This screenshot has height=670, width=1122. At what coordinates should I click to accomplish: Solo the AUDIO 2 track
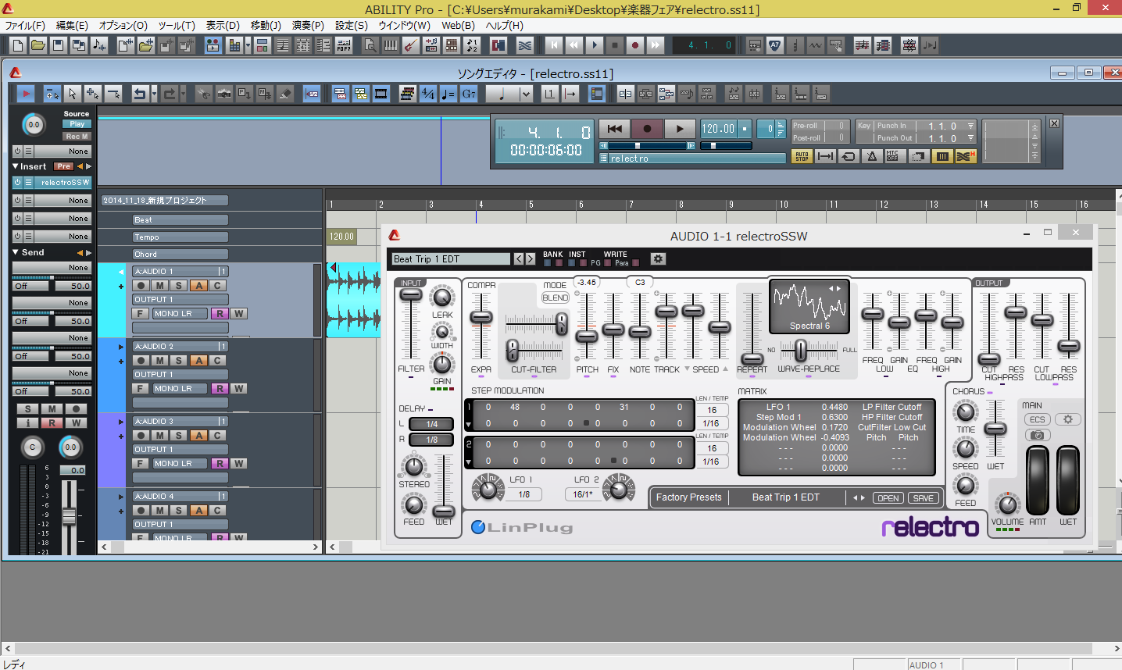(x=179, y=360)
